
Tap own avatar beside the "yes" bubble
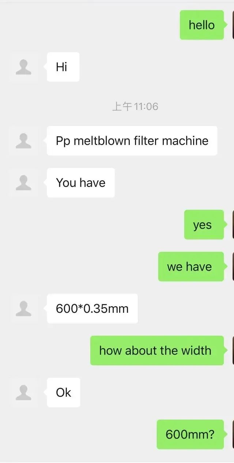pos(233,225)
